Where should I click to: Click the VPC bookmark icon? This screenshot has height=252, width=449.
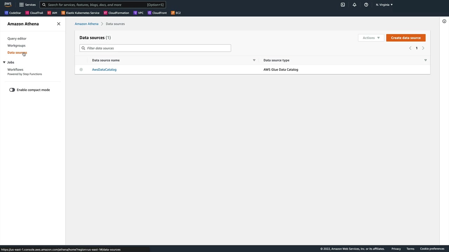(135, 13)
